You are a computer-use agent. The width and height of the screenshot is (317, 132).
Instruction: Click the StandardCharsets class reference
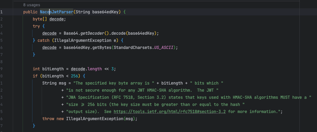pos(133,47)
